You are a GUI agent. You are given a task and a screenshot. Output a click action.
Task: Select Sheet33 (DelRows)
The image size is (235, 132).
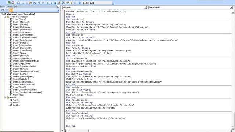20,69
